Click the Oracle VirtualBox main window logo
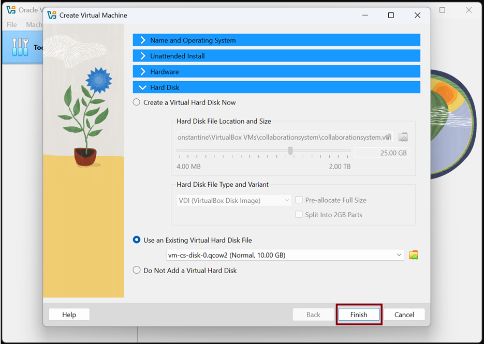The height and width of the screenshot is (344, 484). [11, 9]
